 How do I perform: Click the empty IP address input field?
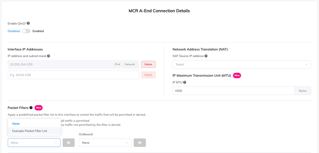[74, 75]
